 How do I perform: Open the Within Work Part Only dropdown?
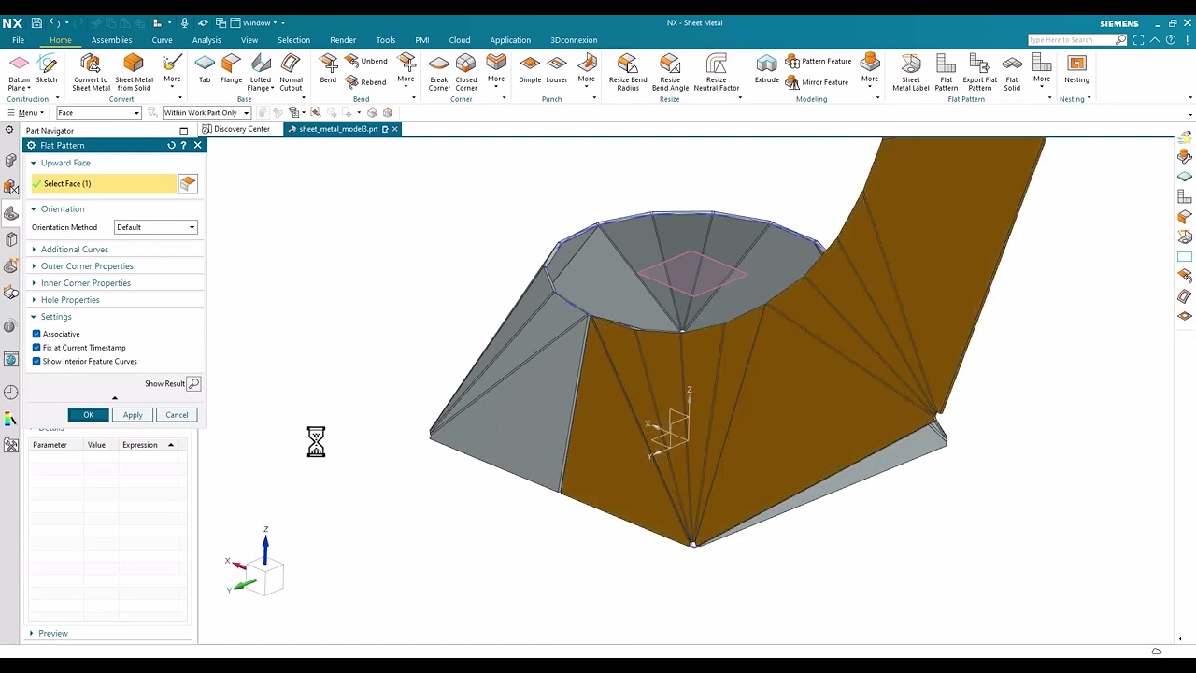tap(206, 113)
